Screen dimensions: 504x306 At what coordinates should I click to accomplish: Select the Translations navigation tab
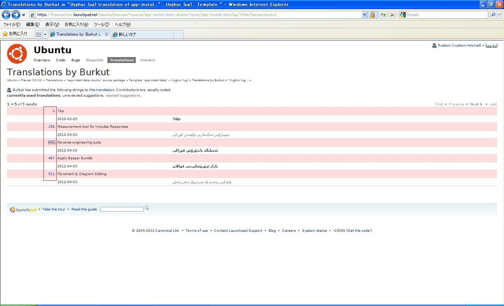click(122, 60)
